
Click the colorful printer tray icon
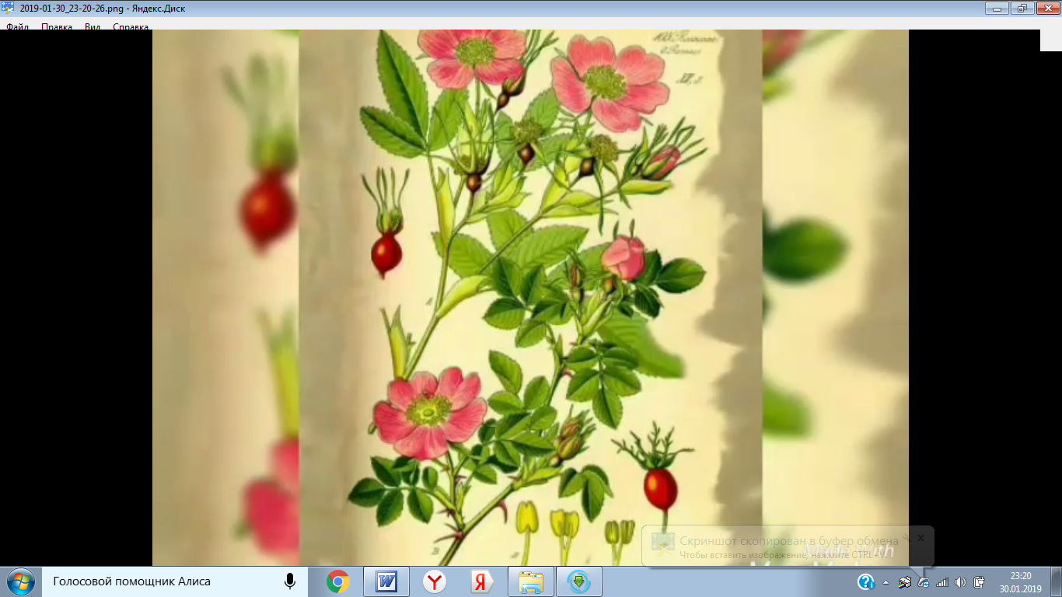pyautogui.click(x=905, y=581)
